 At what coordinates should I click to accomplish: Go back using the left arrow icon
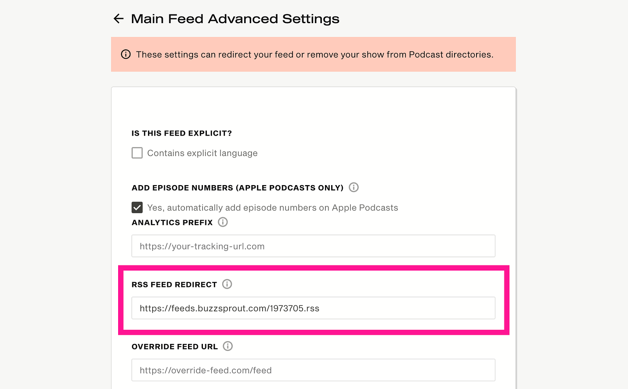pos(119,18)
